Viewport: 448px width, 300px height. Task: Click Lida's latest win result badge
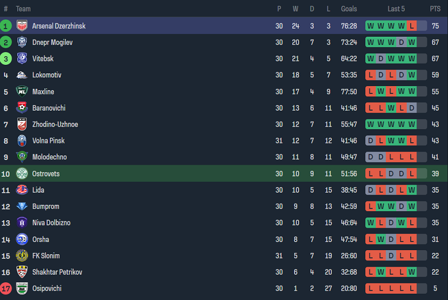[411, 190]
